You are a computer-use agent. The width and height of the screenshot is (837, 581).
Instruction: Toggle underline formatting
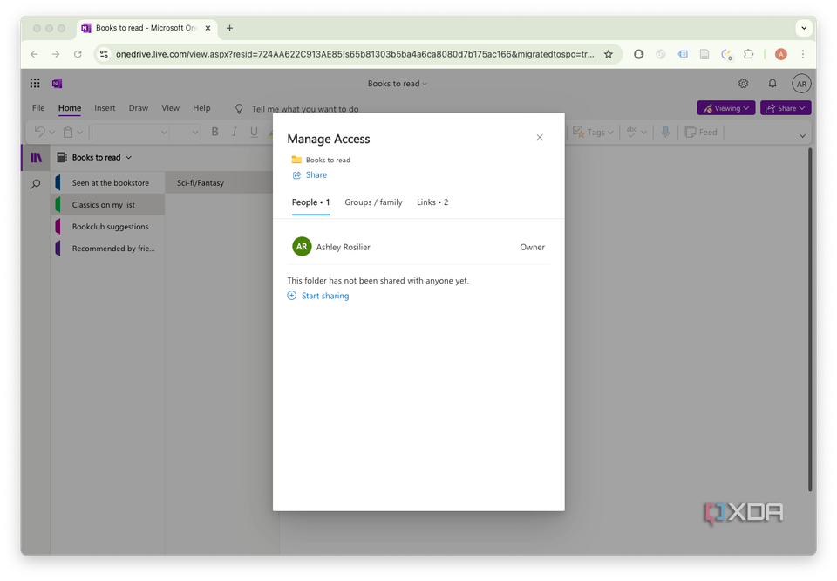click(x=253, y=132)
